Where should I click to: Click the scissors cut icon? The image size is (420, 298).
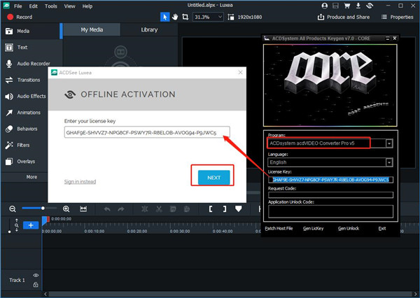click(x=159, y=209)
